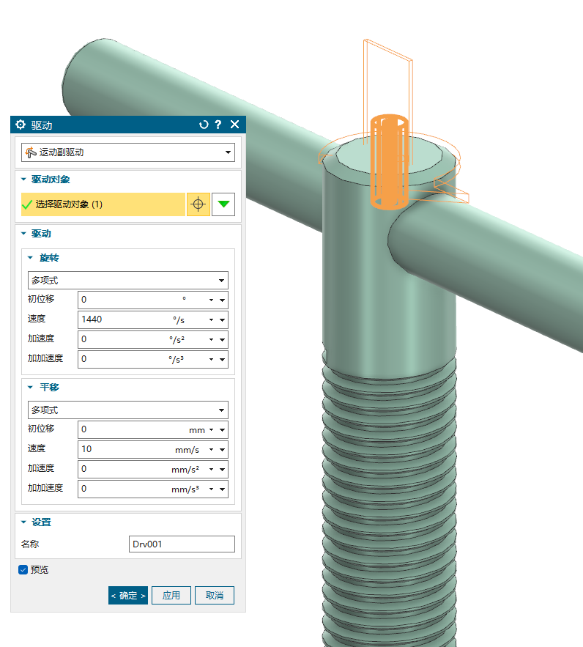Open unit dropdown for translation 速度 mm/s
Viewport: 583px width, 647px height.
tap(212, 450)
